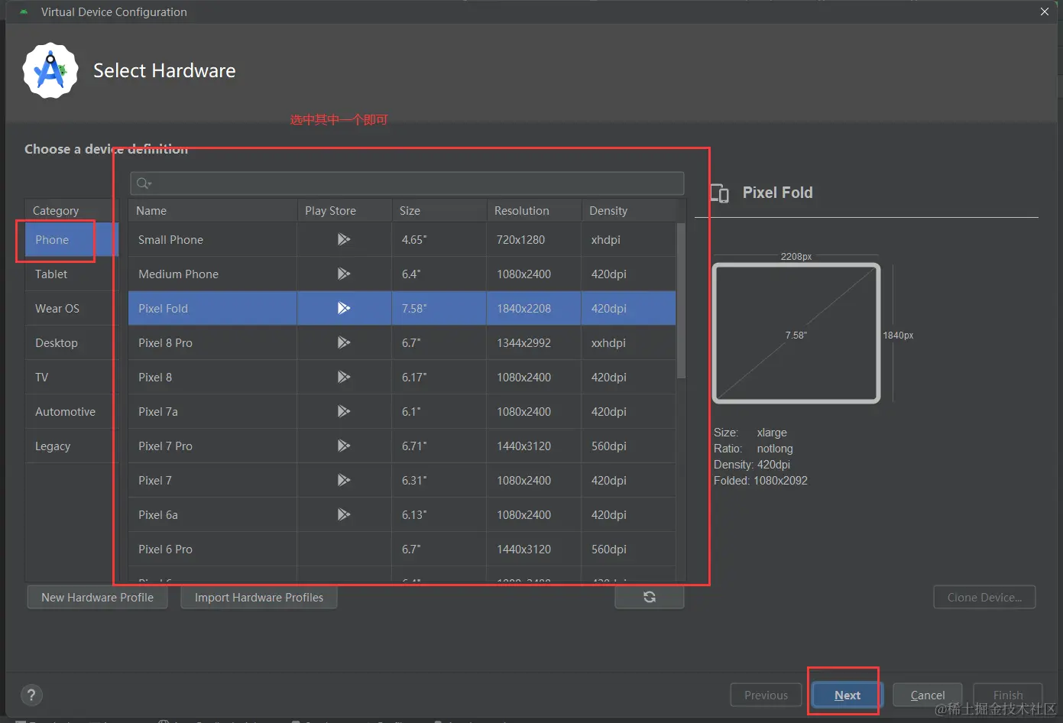Select the TV category
Viewport: 1063px width, 723px height.
72,377
